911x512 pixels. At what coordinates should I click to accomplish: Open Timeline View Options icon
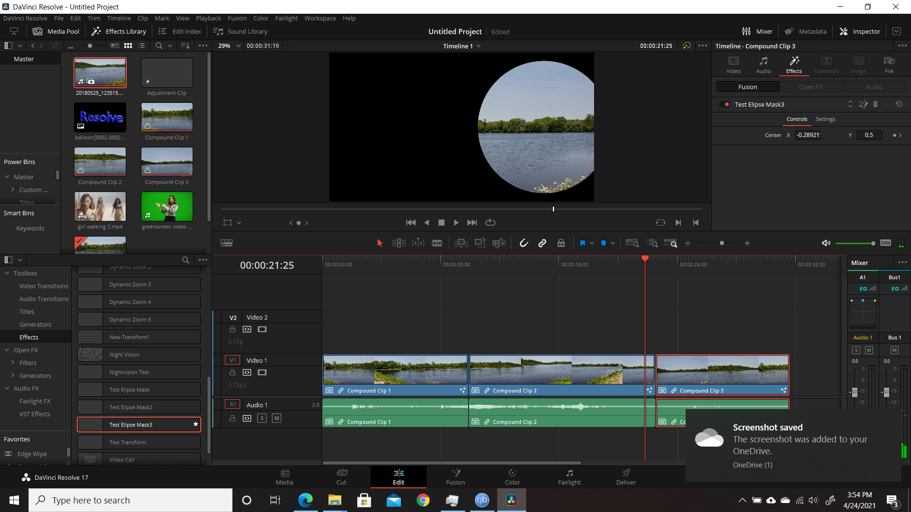pyautogui.click(x=227, y=243)
